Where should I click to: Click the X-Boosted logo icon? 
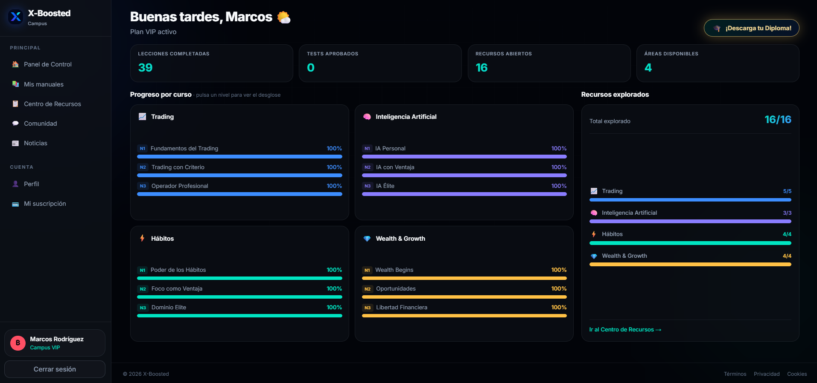pyautogui.click(x=16, y=17)
